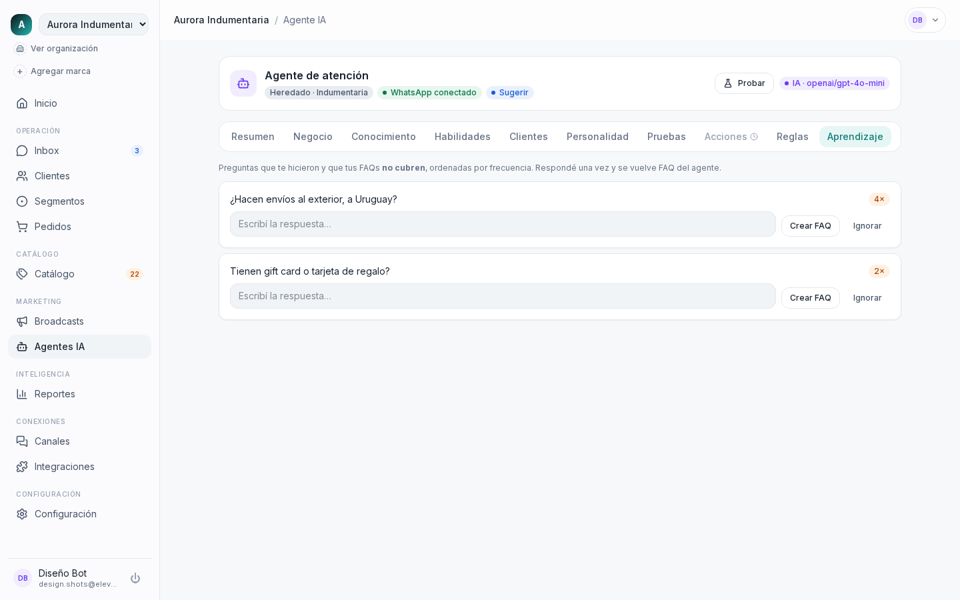The image size is (960, 600).
Task: Create FAQ for the Uruguay shipping question
Action: point(811,226)
